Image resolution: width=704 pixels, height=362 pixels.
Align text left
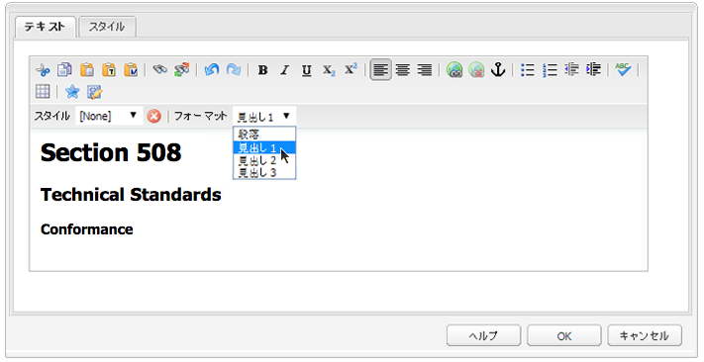pyautogui.click(x=381, y=70)
